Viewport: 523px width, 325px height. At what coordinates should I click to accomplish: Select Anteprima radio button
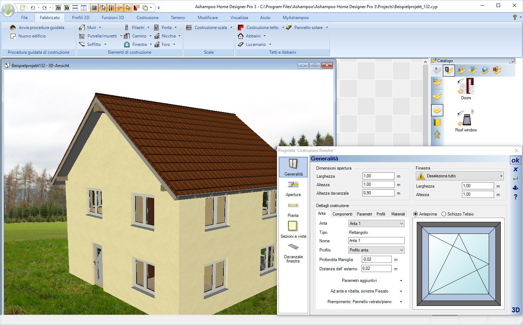coord(416,214)
